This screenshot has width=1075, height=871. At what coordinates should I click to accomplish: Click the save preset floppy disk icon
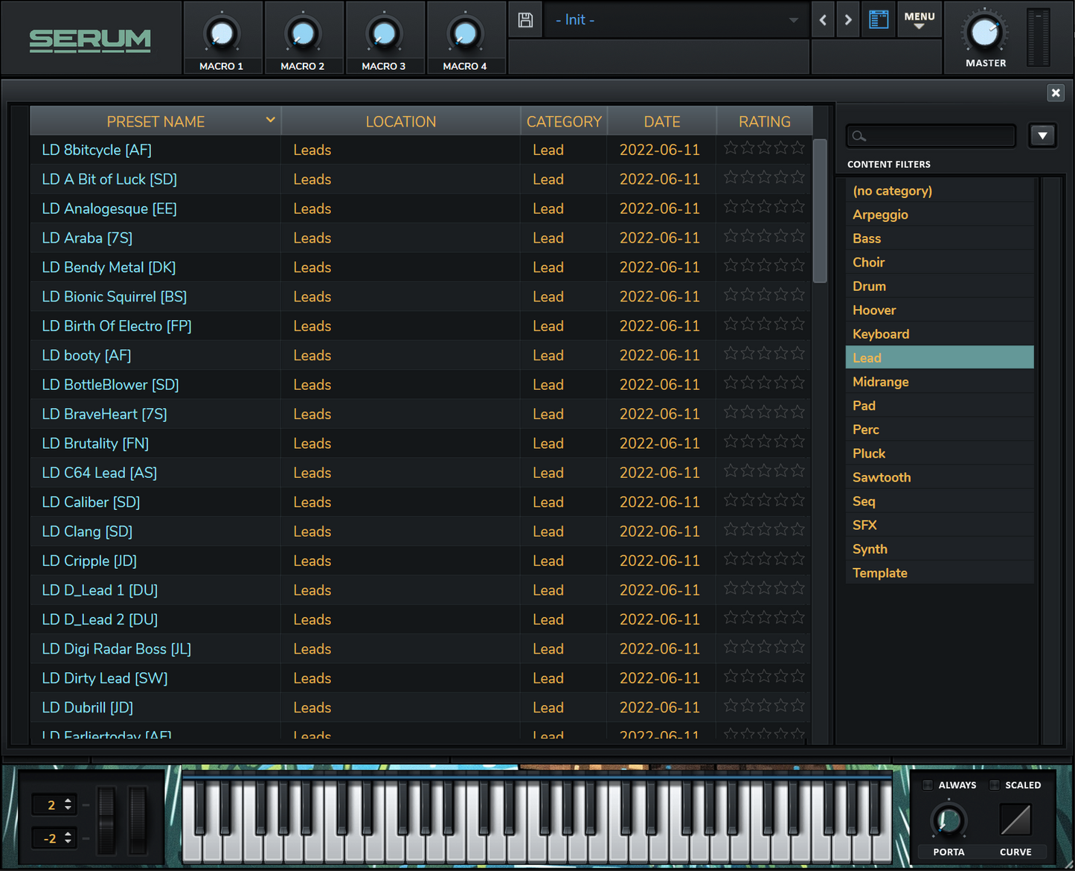(x=525, y=20)
